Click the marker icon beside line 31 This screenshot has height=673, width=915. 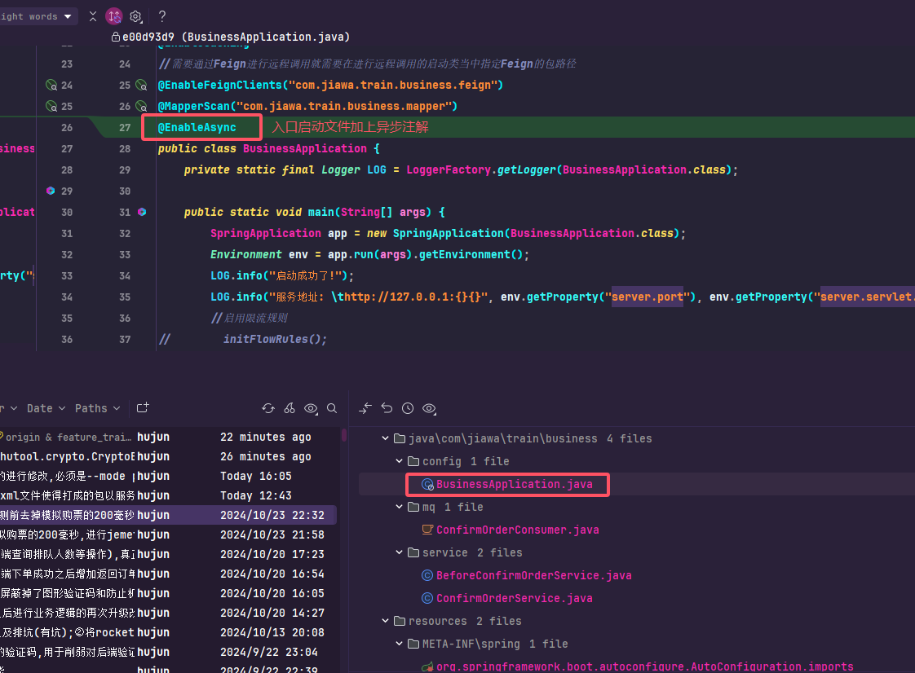coord(142,212)
